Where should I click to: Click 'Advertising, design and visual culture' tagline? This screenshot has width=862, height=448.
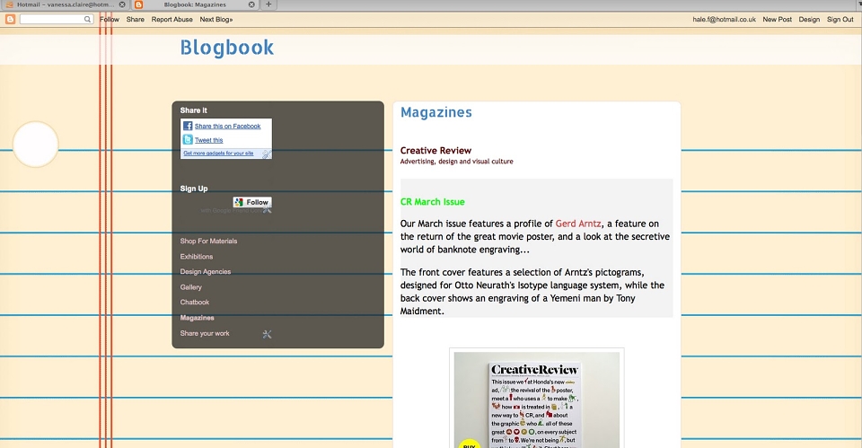click(x=456, y=162)
